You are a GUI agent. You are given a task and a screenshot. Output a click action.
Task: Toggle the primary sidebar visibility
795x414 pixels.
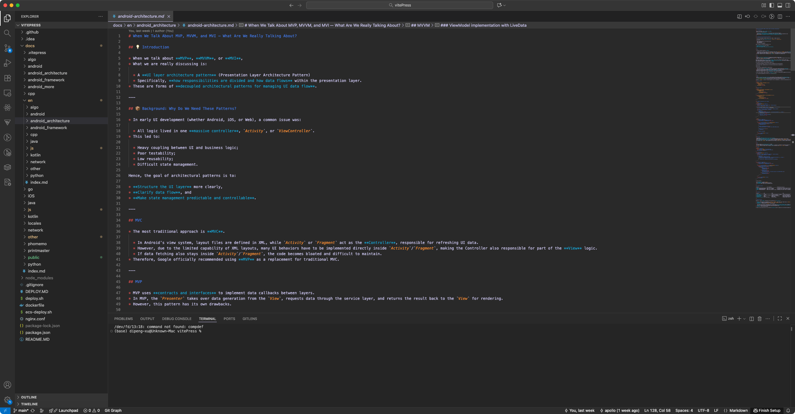772,5
